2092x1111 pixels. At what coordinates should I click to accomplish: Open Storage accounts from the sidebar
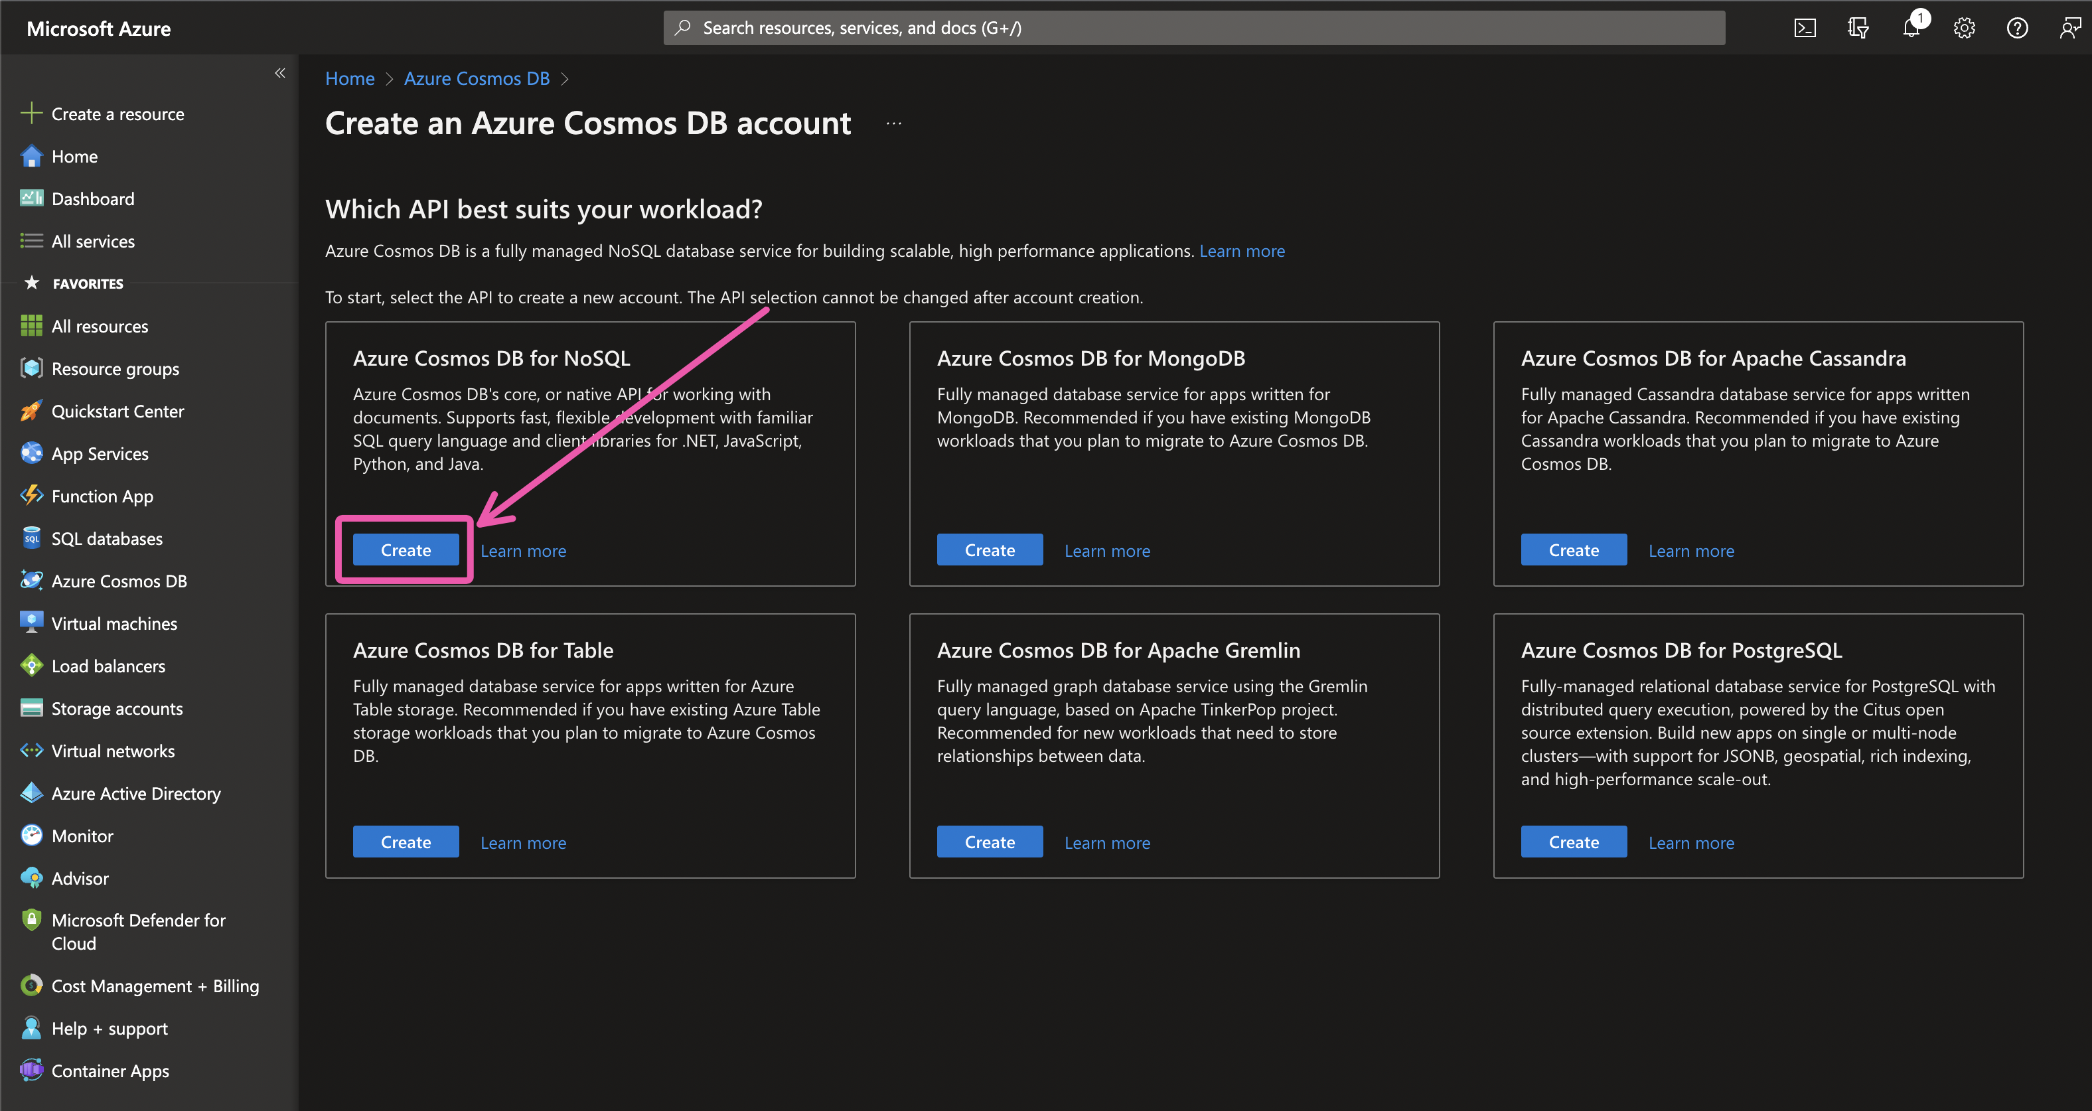pyautogui.click(x=116, y=708)
